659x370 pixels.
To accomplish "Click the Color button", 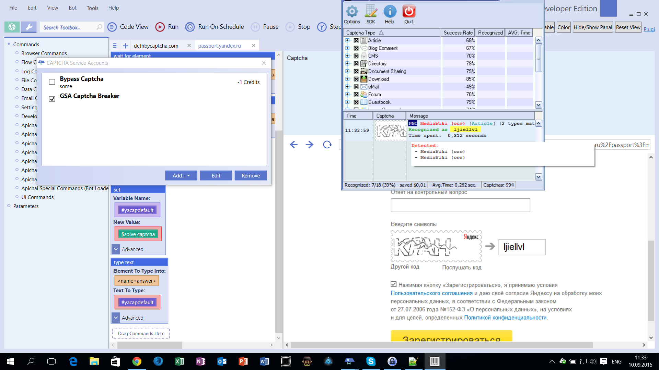I will tap(563, 27).
